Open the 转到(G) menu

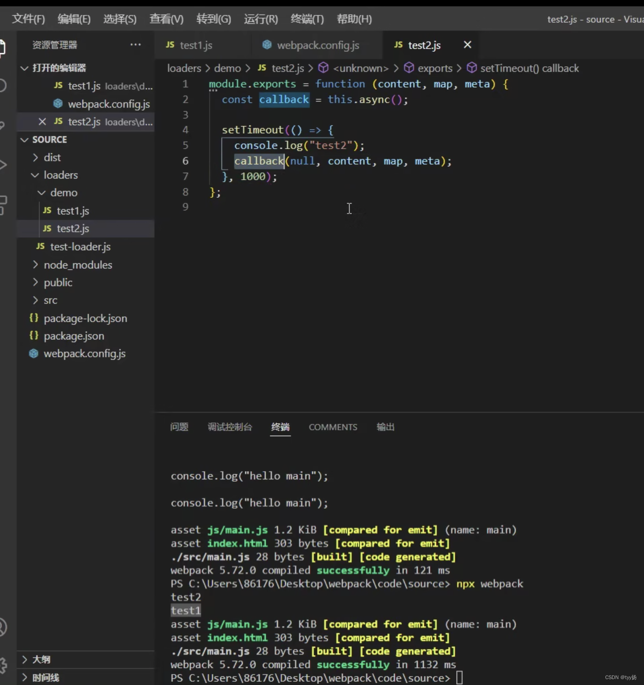tap(214, 19)
